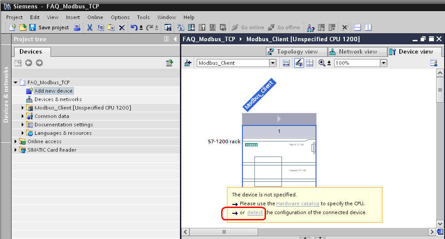The width and height of the screenshot is (445, 239).
Task: Open the 100% zoom level dropdown
Action: pos(383,63)
